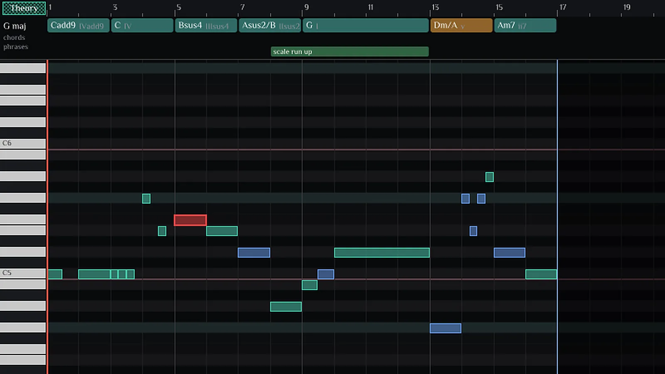Toggle the Theory button
This screenshot has width=665, height=374.
[24, 8]
